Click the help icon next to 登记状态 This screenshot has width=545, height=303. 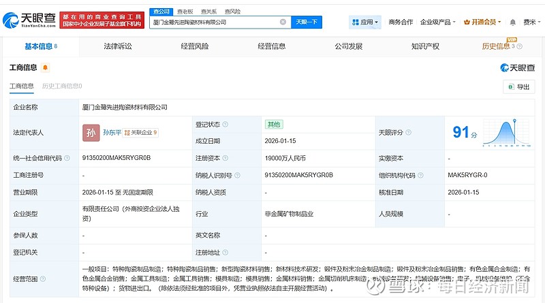225,125
